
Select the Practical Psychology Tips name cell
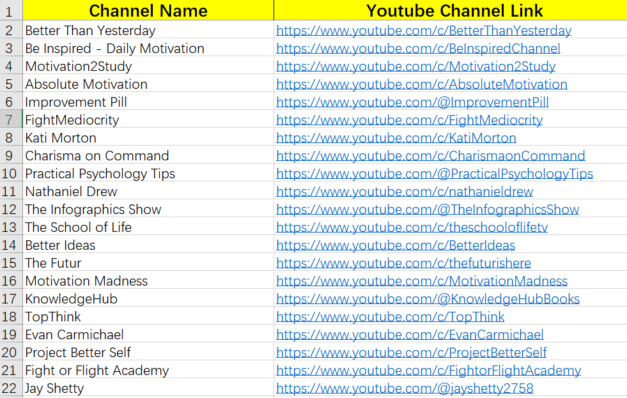(x=148, y=172)
